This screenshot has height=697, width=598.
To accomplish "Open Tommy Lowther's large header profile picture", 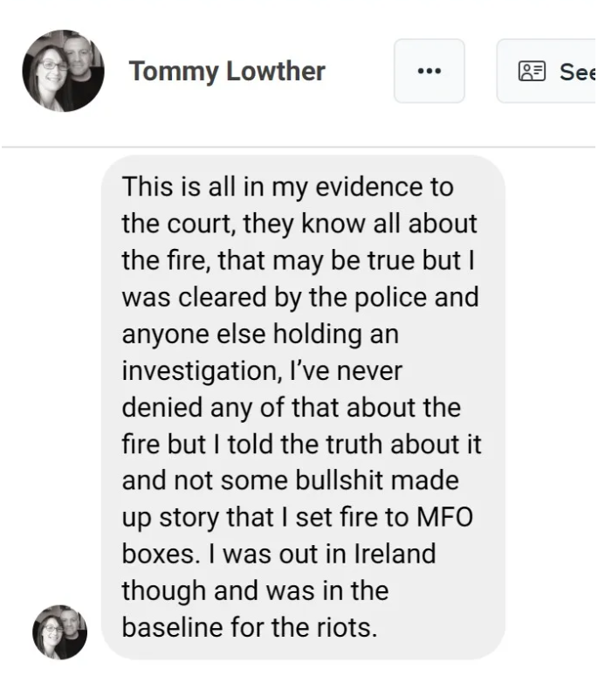I will (x=63, y=71).
